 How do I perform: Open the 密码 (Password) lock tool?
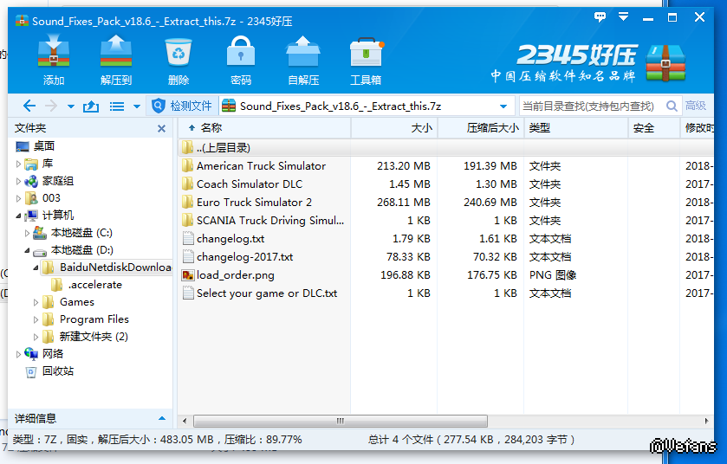click(240, 61)
